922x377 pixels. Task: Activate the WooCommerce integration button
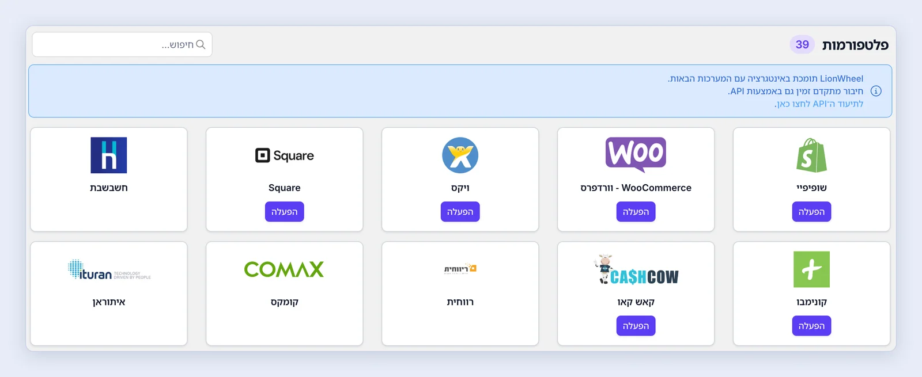coord(636,212)
